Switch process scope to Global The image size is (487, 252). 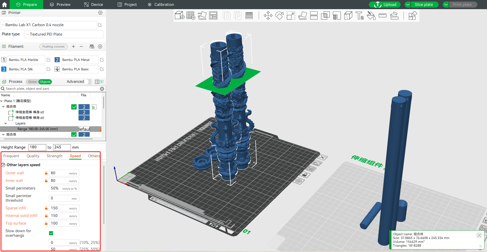click(x=33, y=82)
